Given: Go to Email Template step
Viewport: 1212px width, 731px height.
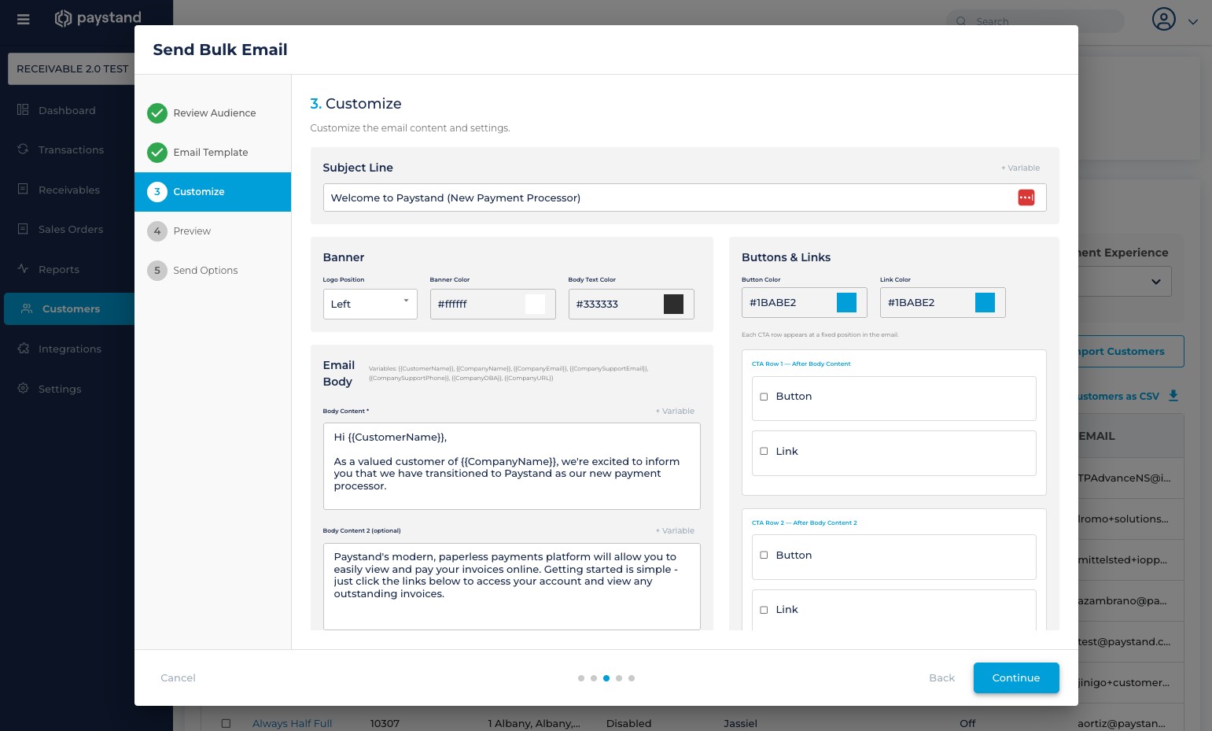Looking at the screenshot, I should [x=213, y=153].
